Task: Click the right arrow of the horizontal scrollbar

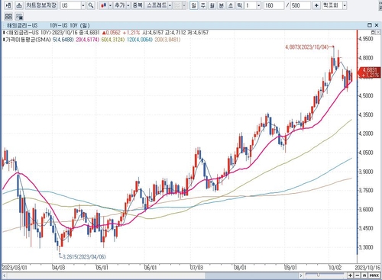Action: (x=301, y=275)
